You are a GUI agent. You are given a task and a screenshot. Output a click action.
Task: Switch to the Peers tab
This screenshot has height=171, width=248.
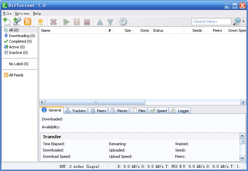[98, 110]
